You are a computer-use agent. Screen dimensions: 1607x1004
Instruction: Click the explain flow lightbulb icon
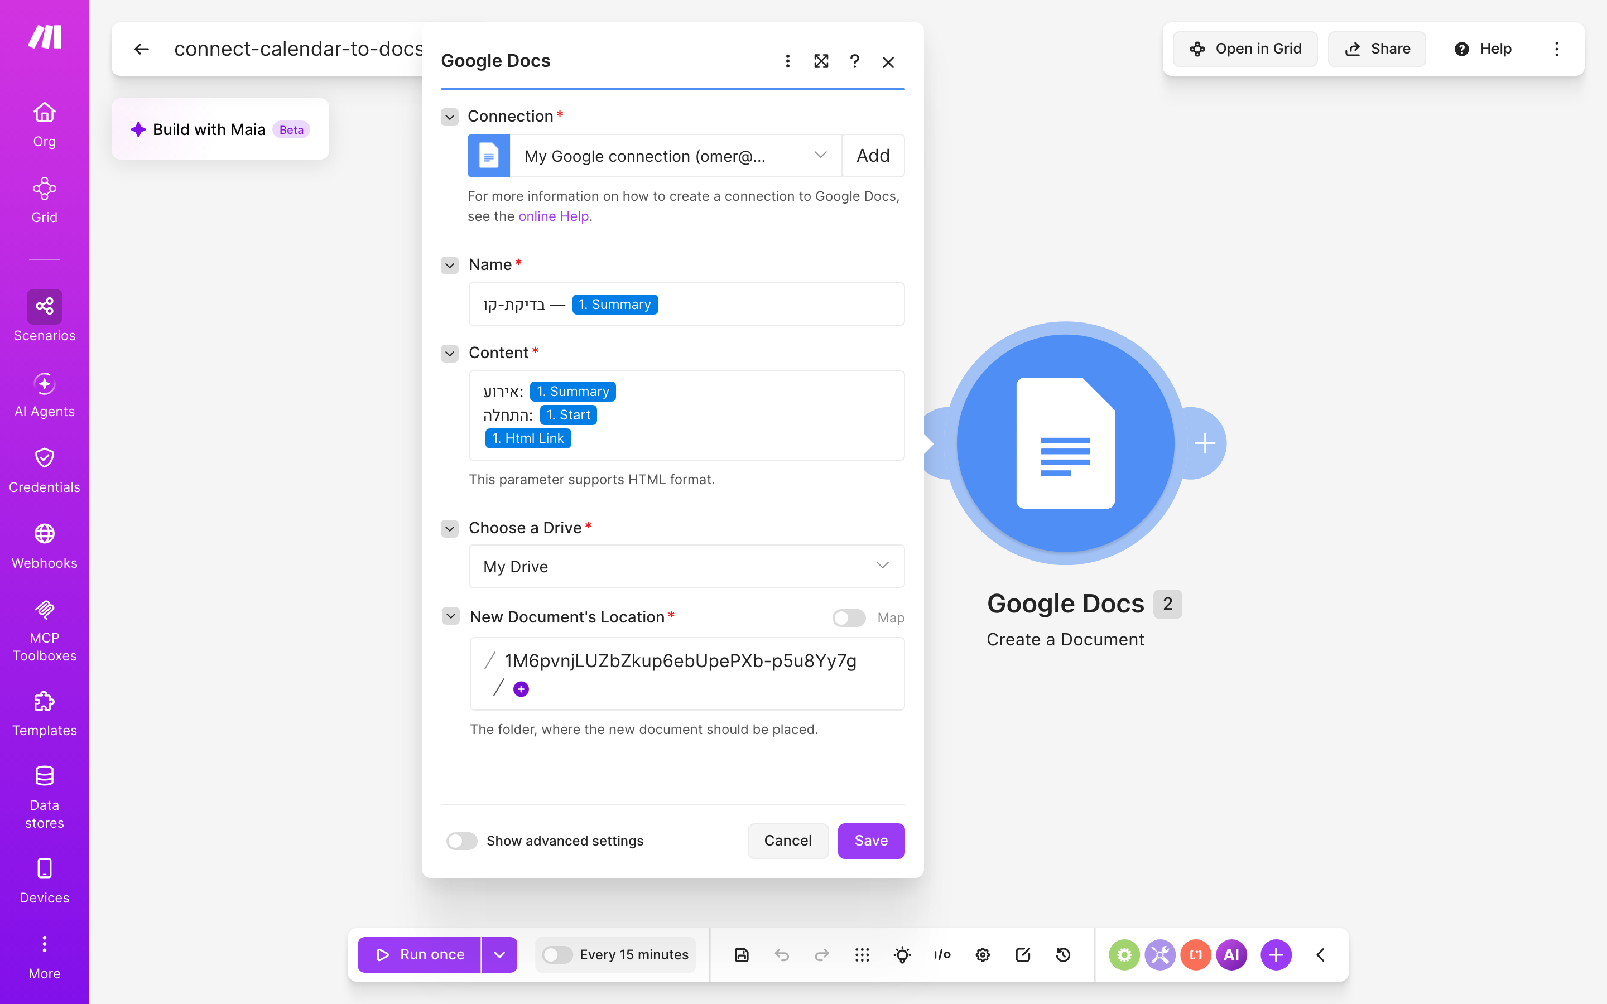point(902,955)
